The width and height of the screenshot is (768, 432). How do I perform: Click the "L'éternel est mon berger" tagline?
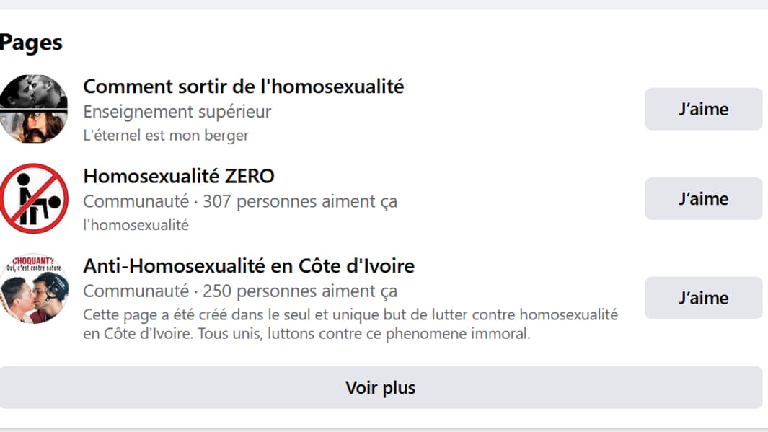pos(166,135)
